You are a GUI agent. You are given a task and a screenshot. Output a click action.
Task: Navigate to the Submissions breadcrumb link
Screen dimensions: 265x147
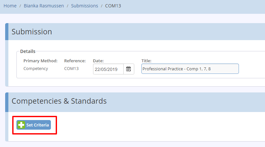pyautogui.click(x=84, y=6)
